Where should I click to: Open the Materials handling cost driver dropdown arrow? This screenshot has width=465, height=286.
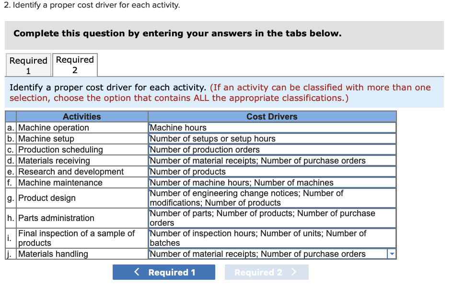(x=392, y=254)
